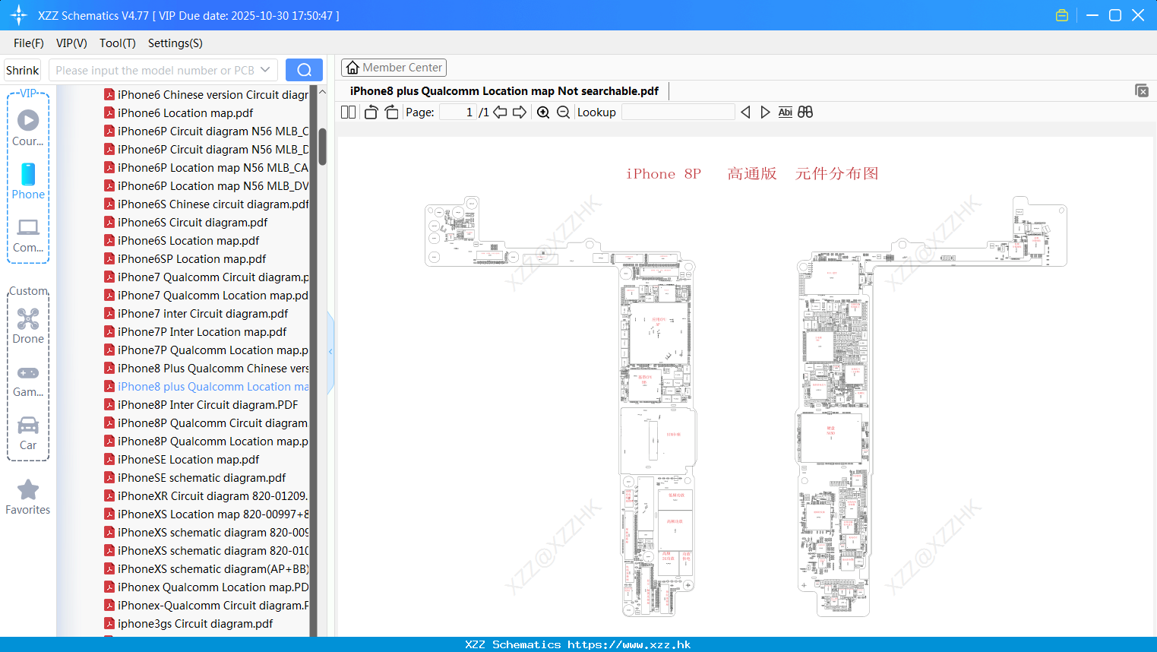1157x652 pixels.
Task: Find previous lookup match triangle
Action: (745, 112)
